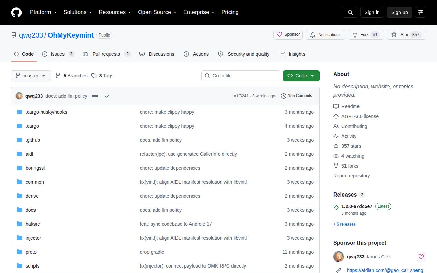437x273 pixels.
Task: Open the search magnifier button
Action: [x=350, y=12]
